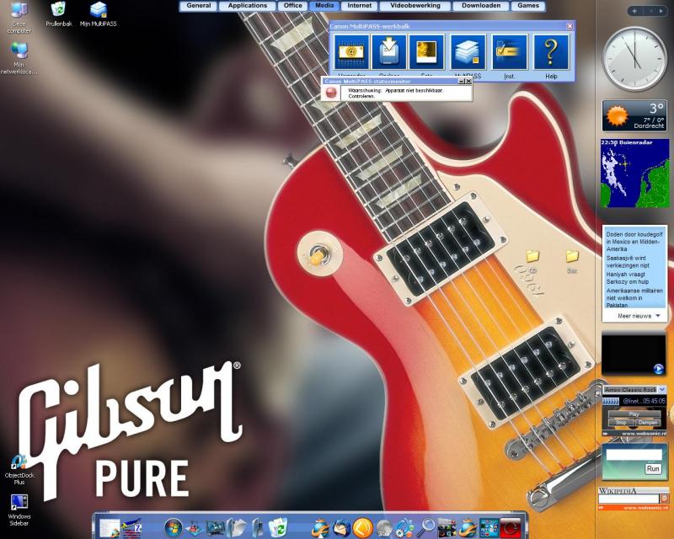
Task: Open headline 'Saakasjvili wint verkiezingen nipt'
Action: click(x=628, y=262)
